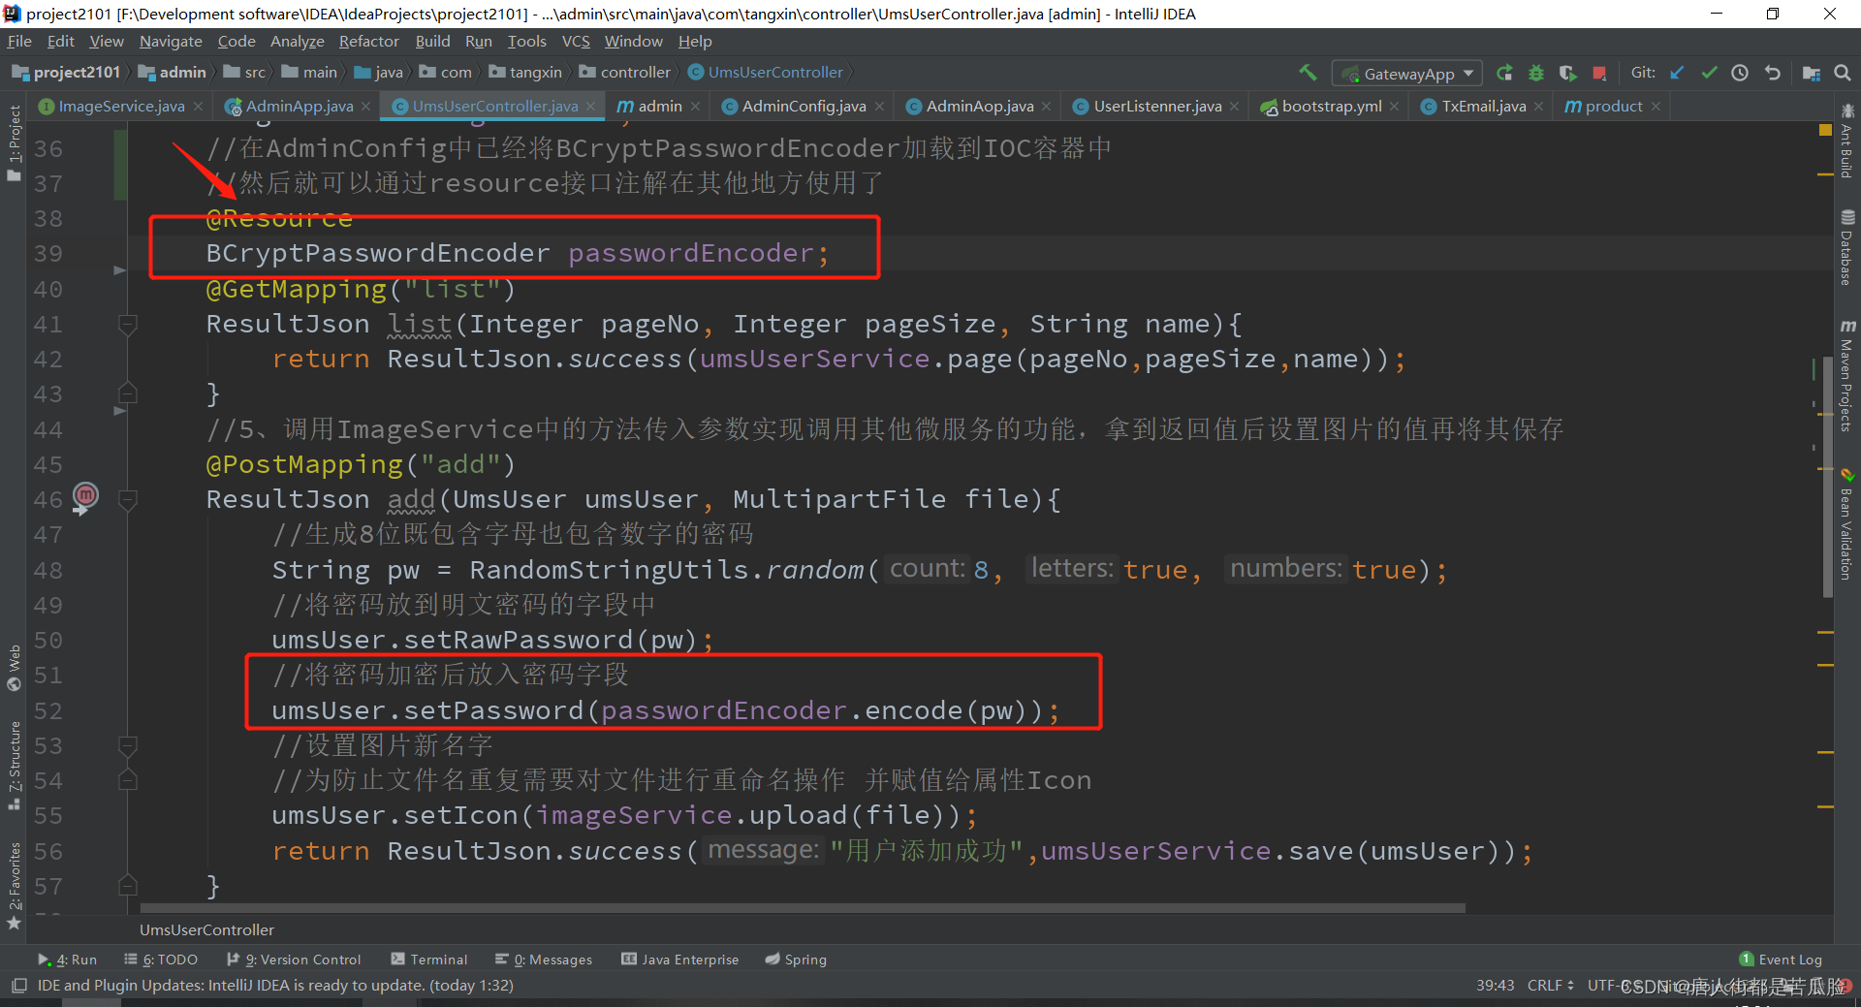Screen dimensions: 1861x1007
Task: Click the admin module breadcrumb
Action: (173, 73)
